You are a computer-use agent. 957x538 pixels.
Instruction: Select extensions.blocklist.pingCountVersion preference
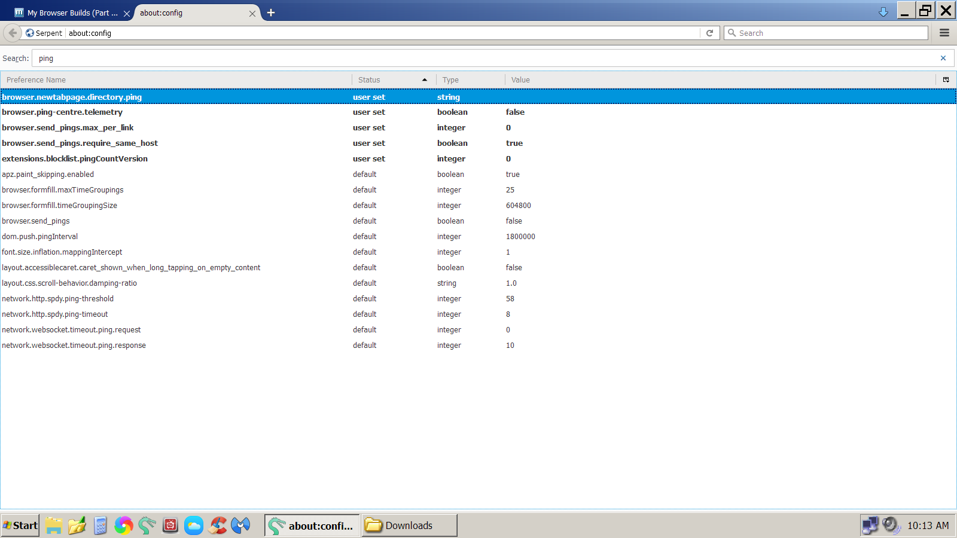click(x=478, y=159)
